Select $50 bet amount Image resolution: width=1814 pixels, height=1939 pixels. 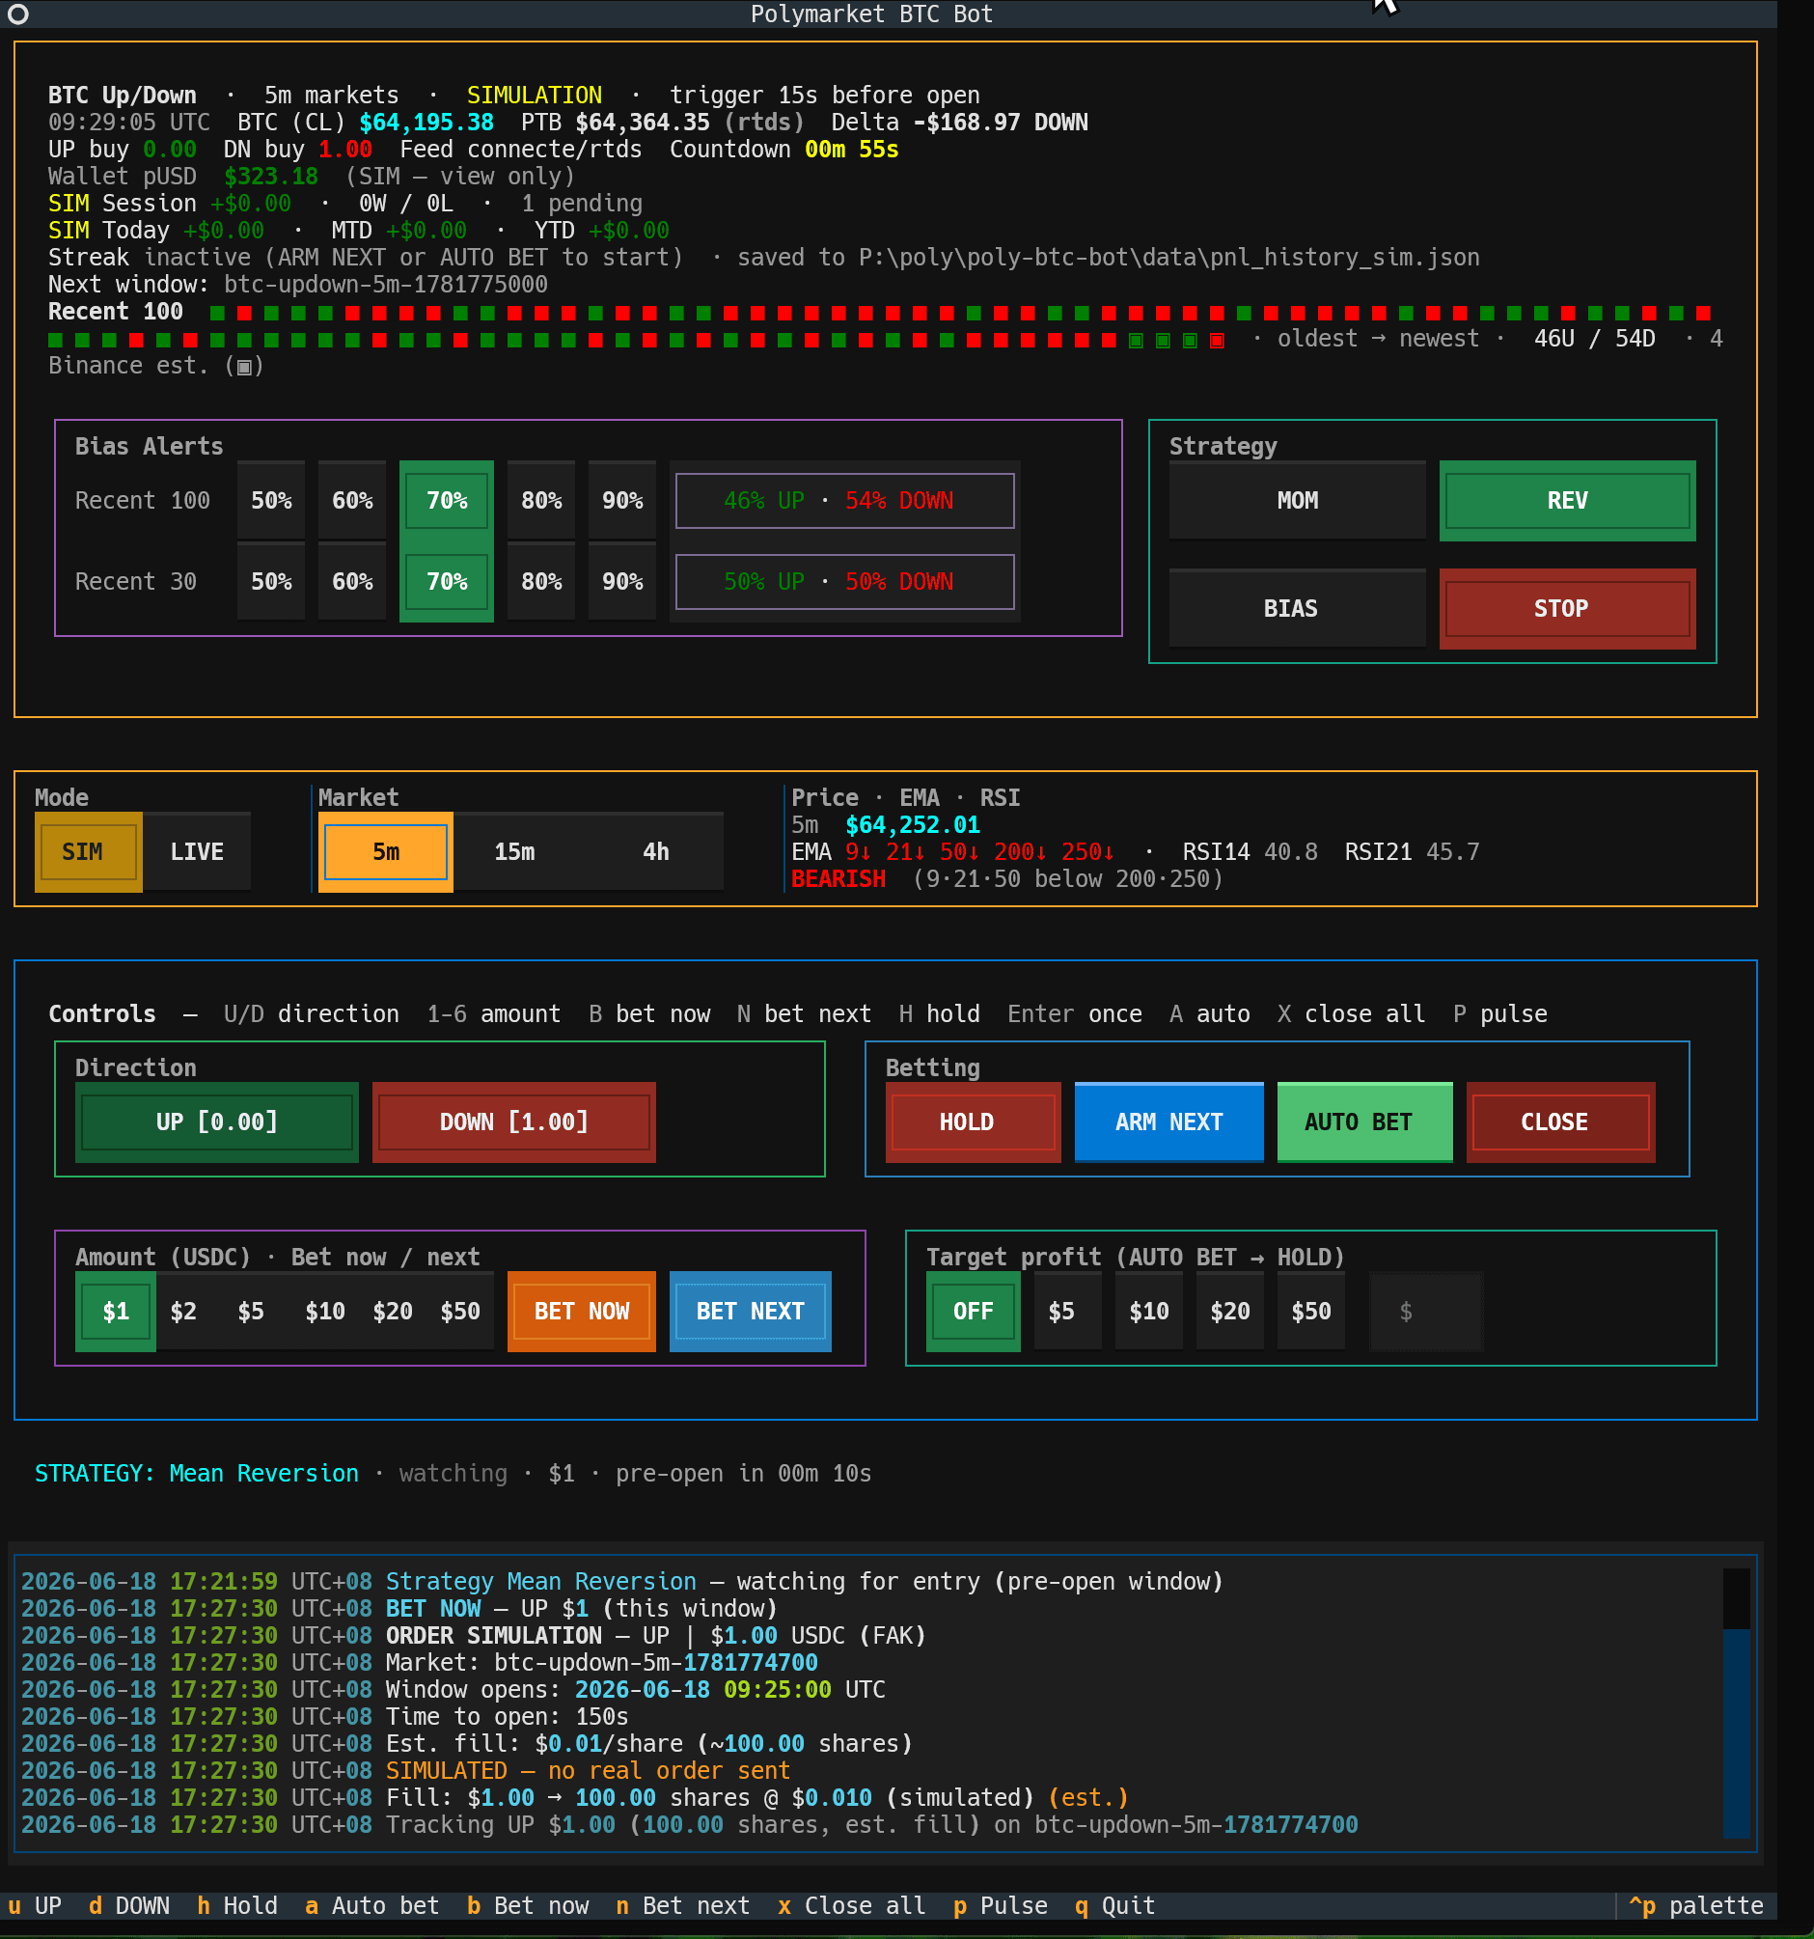coord(460,1311)
